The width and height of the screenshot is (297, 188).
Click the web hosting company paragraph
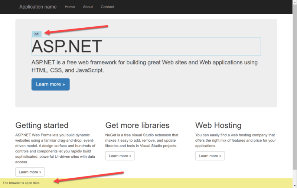pos(235,140)
